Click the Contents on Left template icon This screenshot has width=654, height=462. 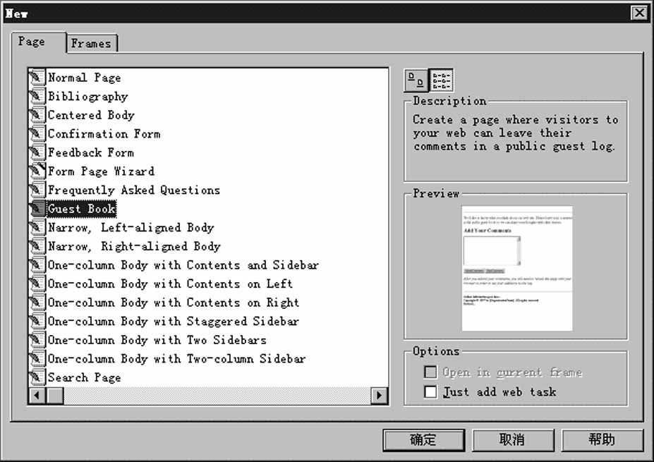(x=37, y=284)
